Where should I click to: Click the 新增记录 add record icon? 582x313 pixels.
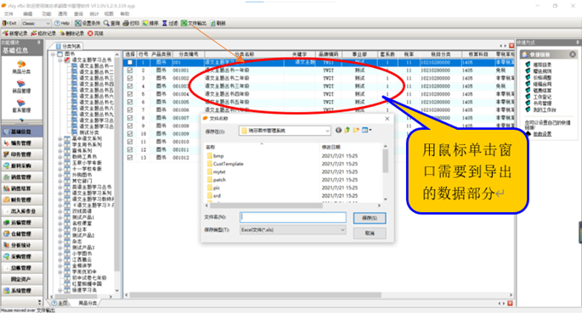click(6, 33)
